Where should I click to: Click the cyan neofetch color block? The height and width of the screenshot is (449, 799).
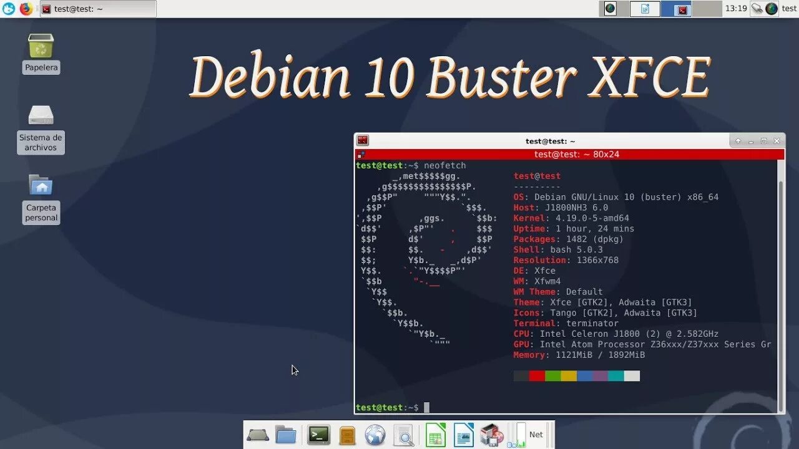616,376
